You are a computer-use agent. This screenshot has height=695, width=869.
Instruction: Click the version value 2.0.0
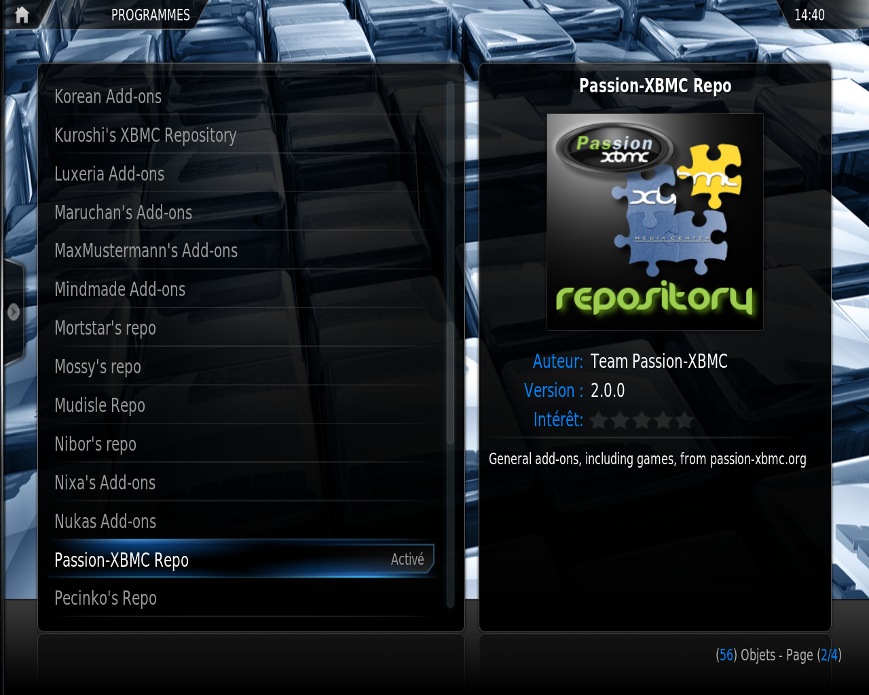tap(608, 390)
